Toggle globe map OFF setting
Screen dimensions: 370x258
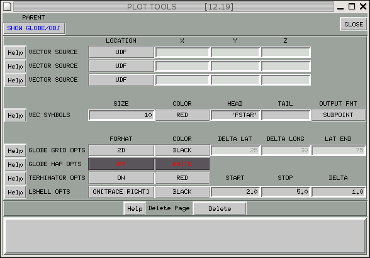121,164
